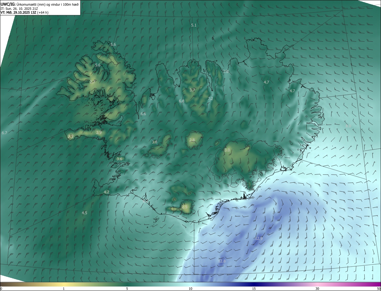
Task: Click the 50 tick on color scale
Action: click(379, 289)
